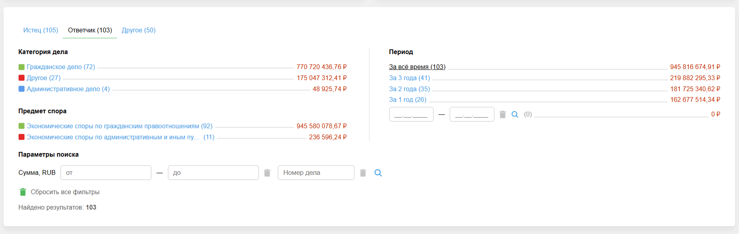The height and width of the screenshot is (234, 739).
Task: Select the Ответчик (103) tab
Action: pyautogui.click(x=90, y=30)
